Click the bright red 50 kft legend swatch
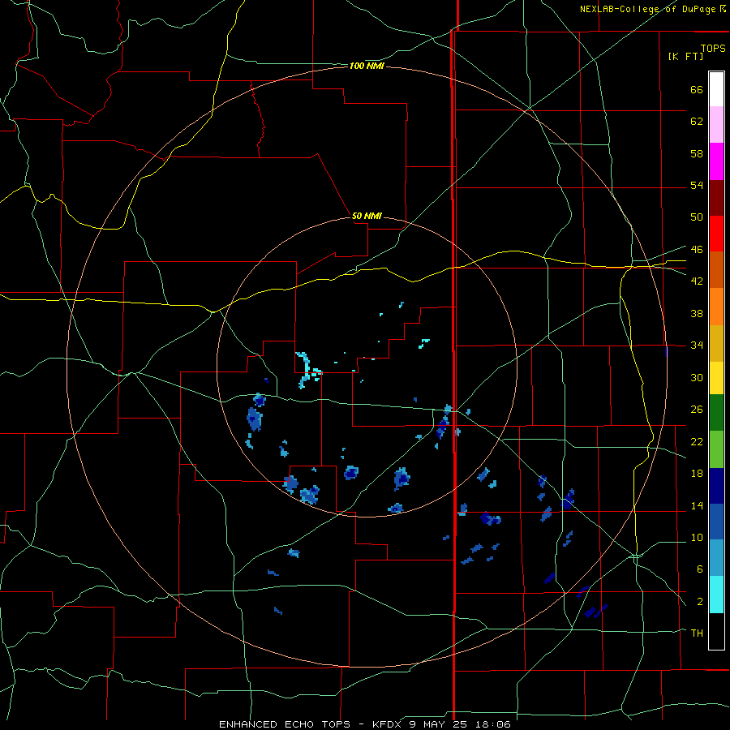The width and height of the screenshot is (730, 730). pyautogui.click(x=716, y=234)
